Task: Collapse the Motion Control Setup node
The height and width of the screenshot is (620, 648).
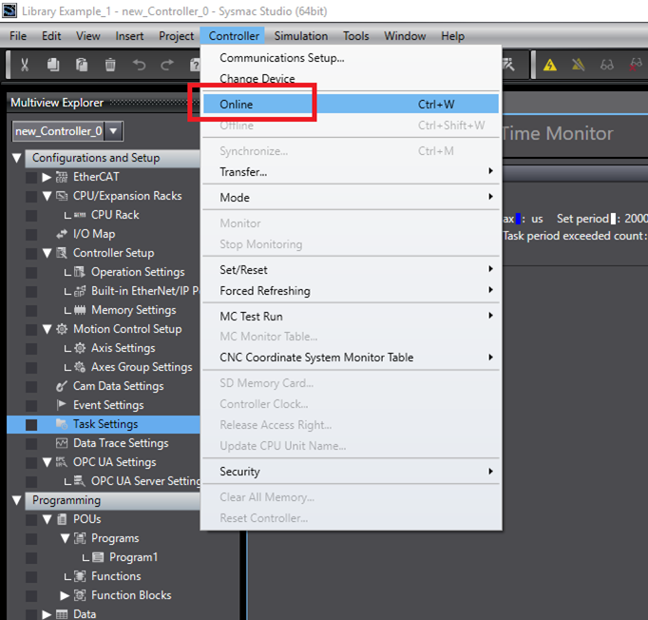Action: point(48,329)
